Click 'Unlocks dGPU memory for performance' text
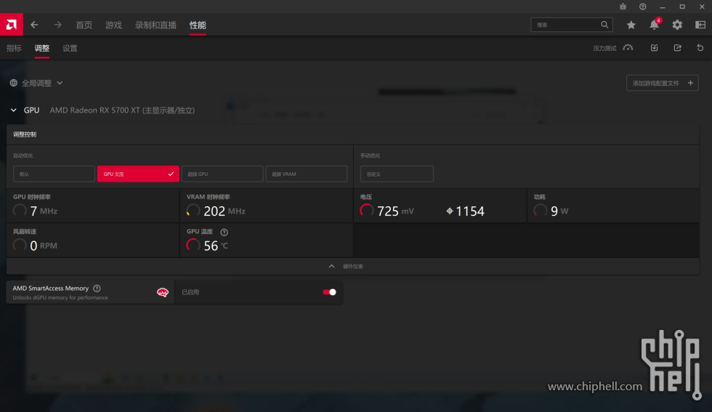This screenshot has width=712, height=412. coord(60,297)
